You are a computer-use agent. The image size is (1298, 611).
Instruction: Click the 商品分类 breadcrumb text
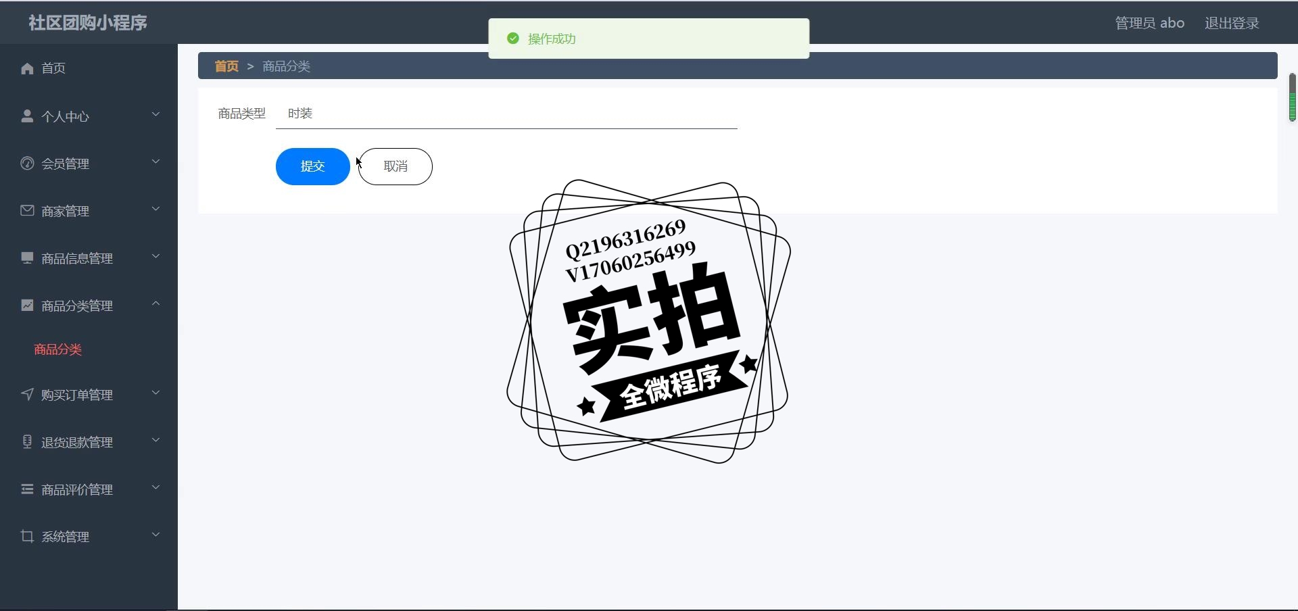pyautogui.click(x=287, y=66)
